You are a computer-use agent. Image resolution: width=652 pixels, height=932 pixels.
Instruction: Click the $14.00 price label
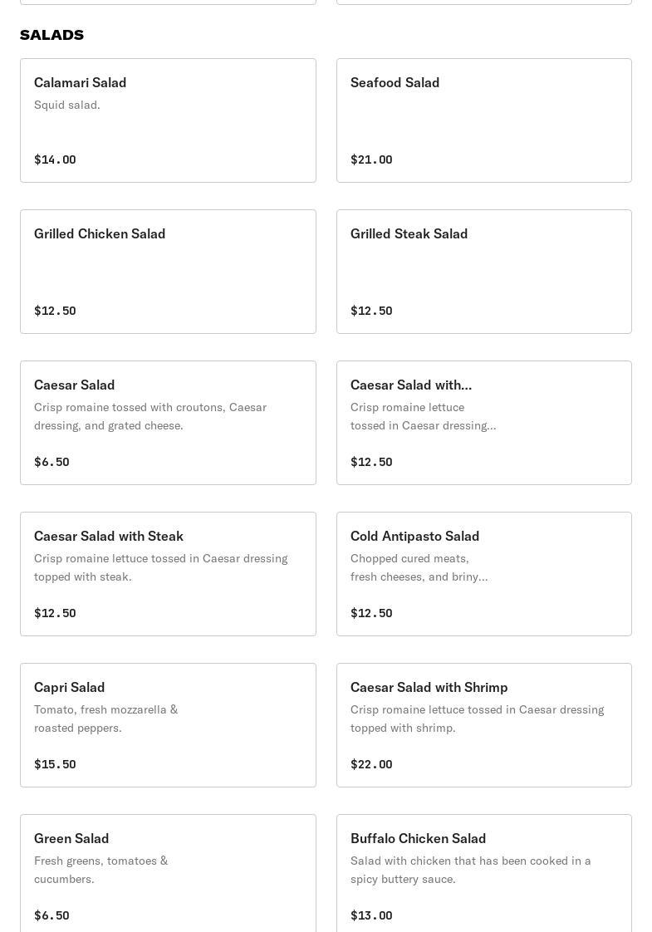tap(55, 159)
